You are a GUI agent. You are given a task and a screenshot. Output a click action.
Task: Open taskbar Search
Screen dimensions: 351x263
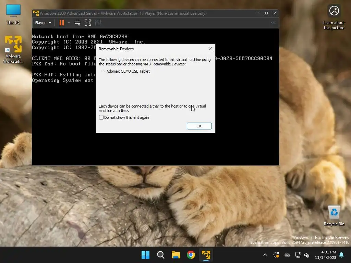pyautogui.click(x=160, y=255)
